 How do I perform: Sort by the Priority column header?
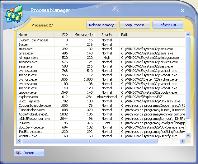click(x=107, y=35)
